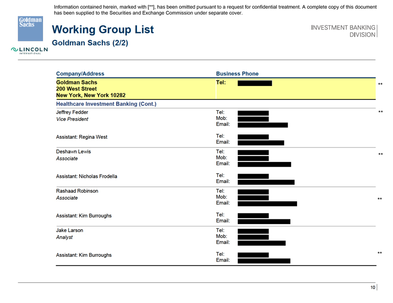
Task: Click the Lincoln International logo
Action: pos(30,50)
